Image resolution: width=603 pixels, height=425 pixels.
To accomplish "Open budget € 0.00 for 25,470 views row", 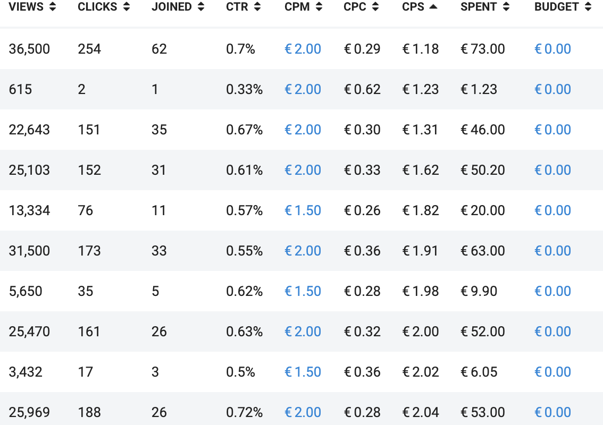I will coord(552,331).
